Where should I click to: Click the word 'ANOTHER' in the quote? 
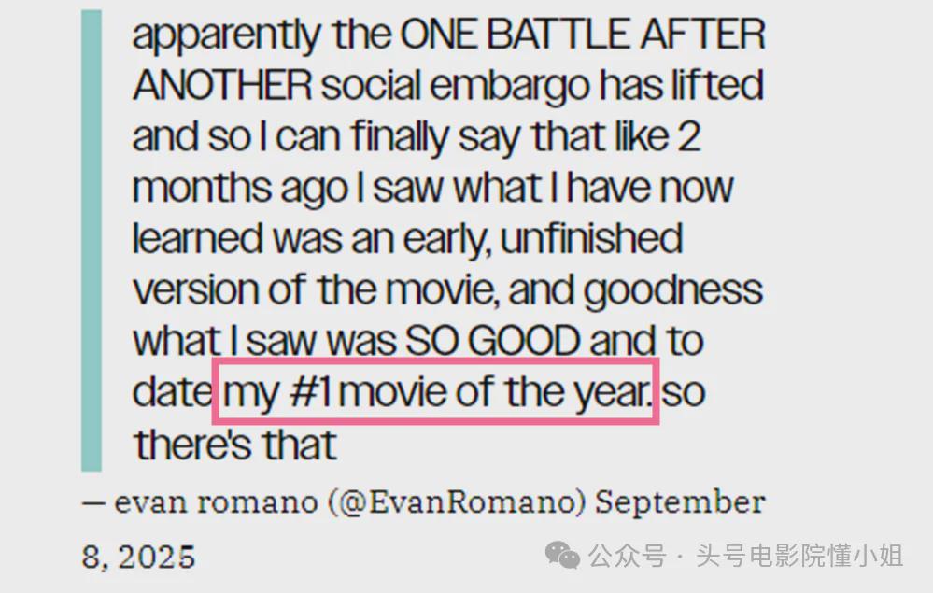point(222,85)
